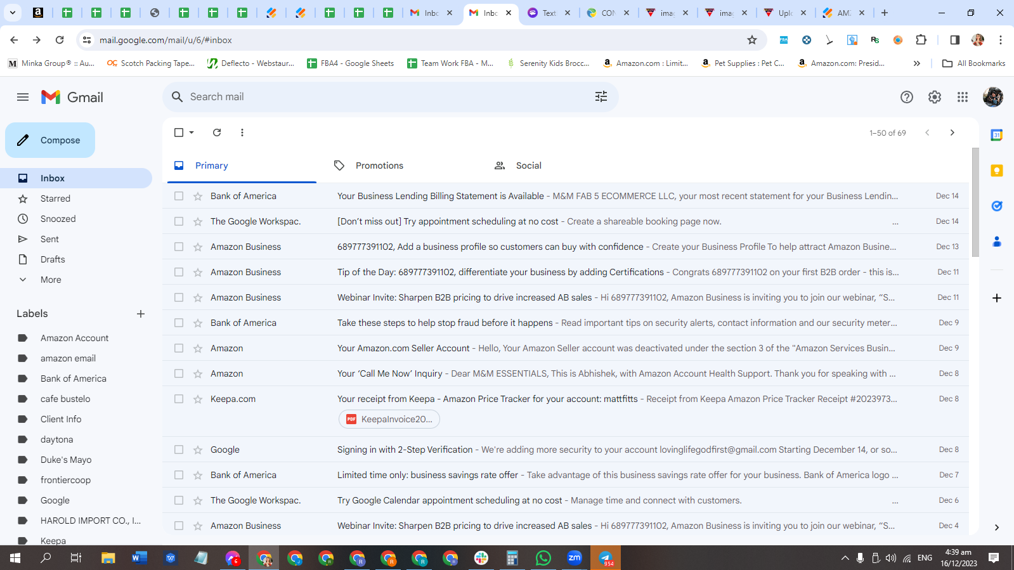Open Google Keep side panel icon

pyautogui.click(x=997, y=171)
